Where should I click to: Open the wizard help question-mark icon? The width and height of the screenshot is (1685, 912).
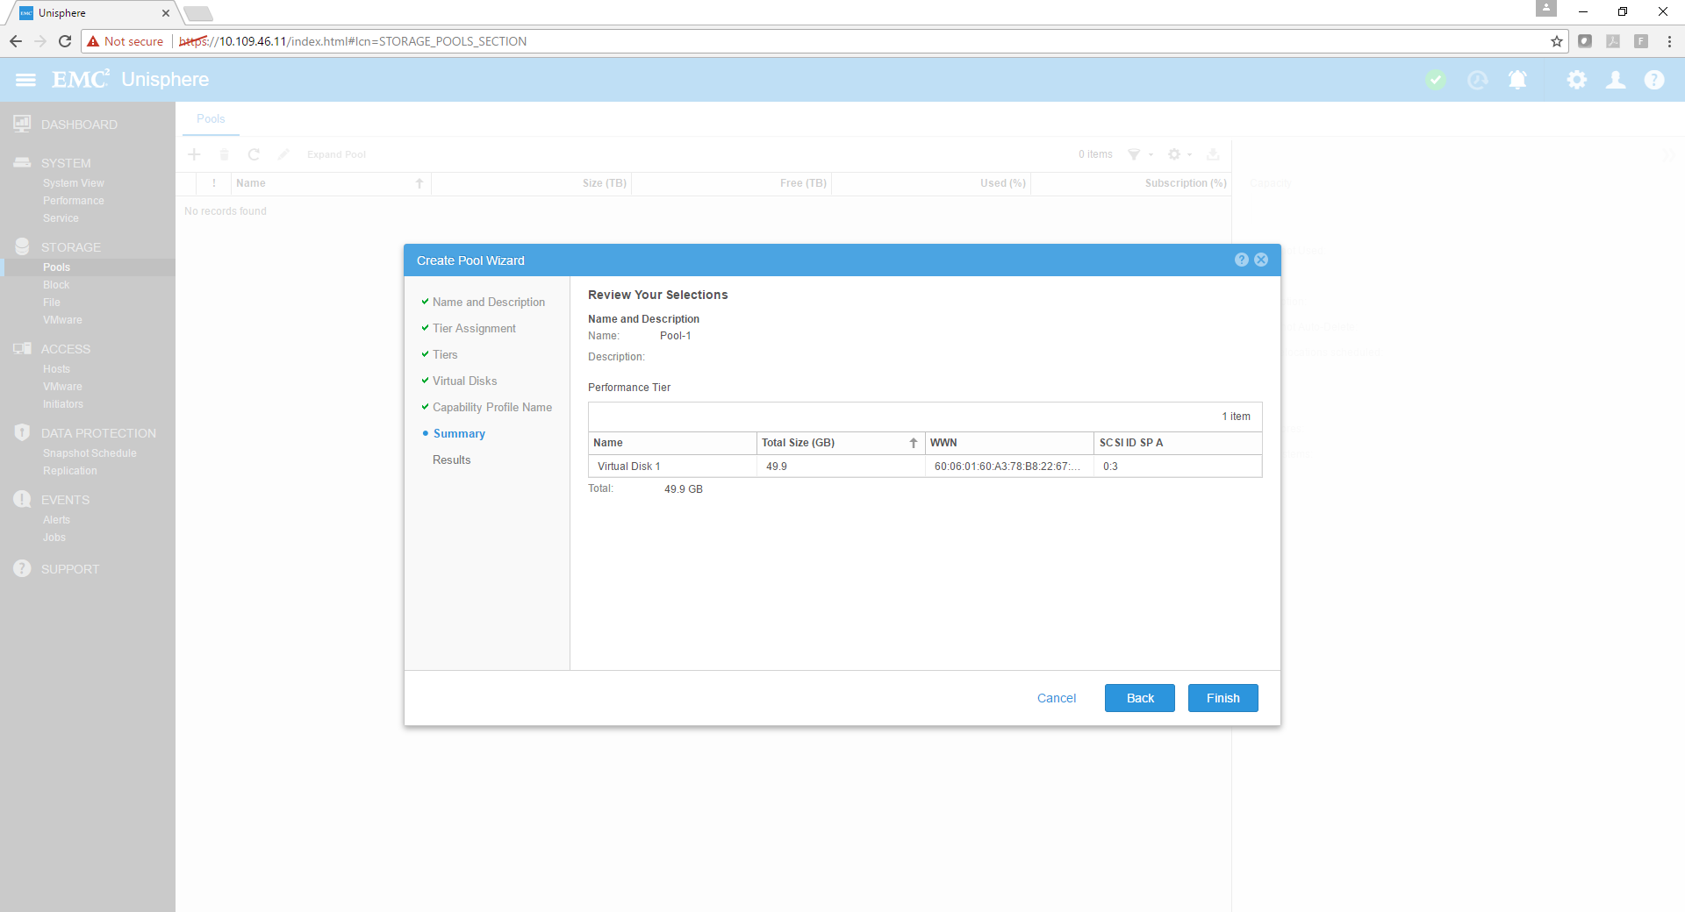1241,260
